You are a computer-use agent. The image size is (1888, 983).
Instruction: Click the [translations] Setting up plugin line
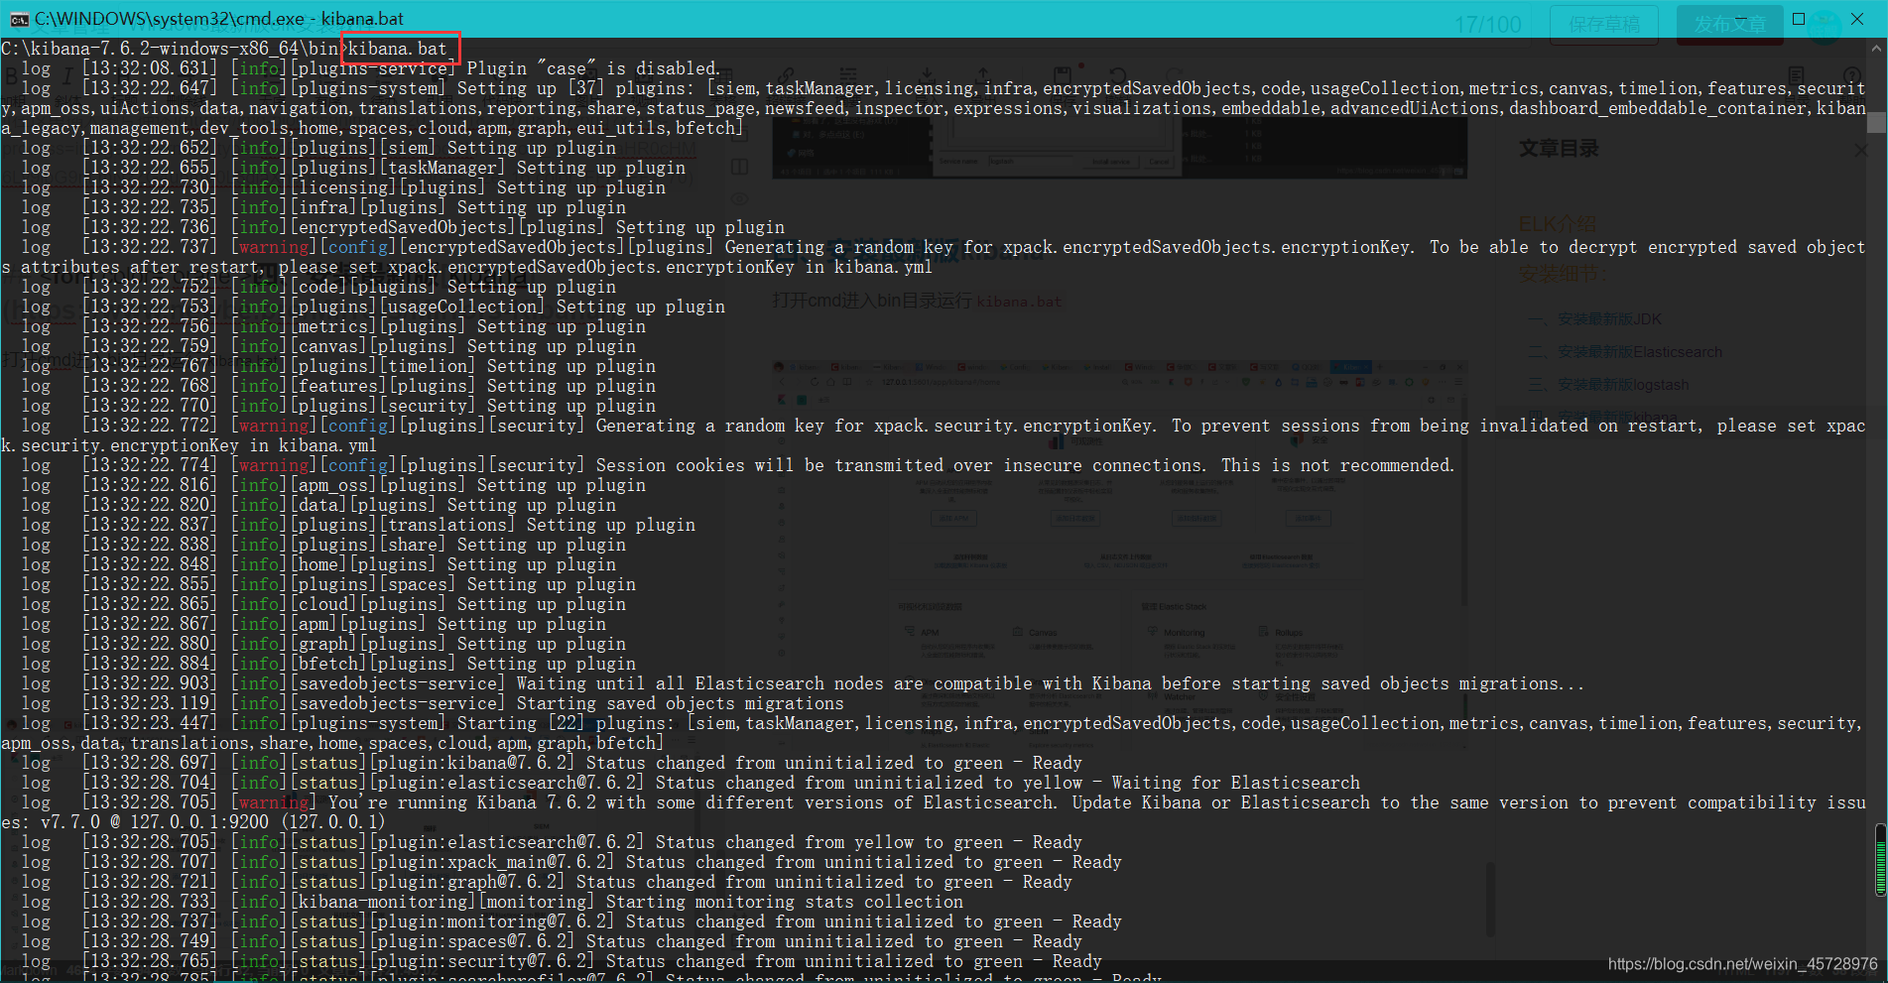click(358, 525)
